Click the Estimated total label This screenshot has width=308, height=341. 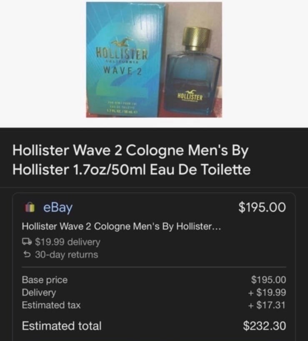tap(62, 326)
